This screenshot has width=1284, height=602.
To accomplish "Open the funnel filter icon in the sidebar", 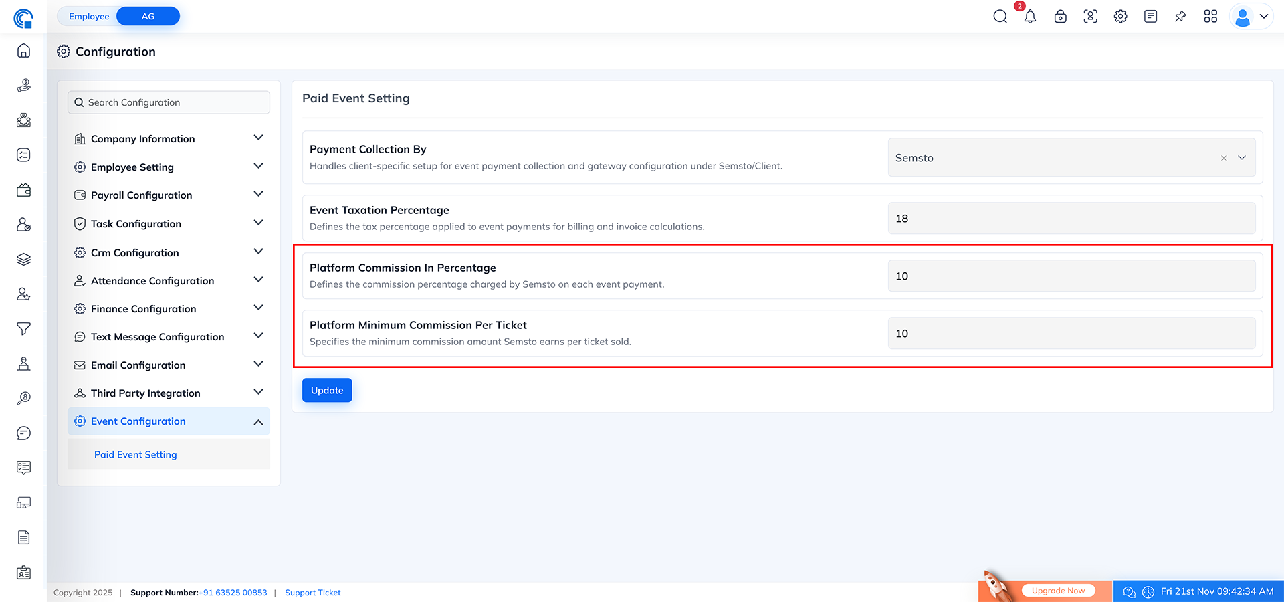I will pyautogui.click(x=23, y=329).
